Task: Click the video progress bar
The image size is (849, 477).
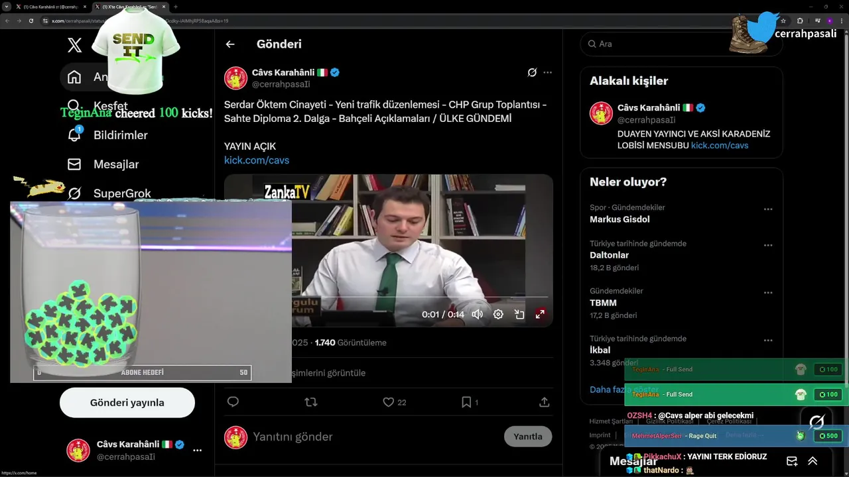Action: [419, 297]
